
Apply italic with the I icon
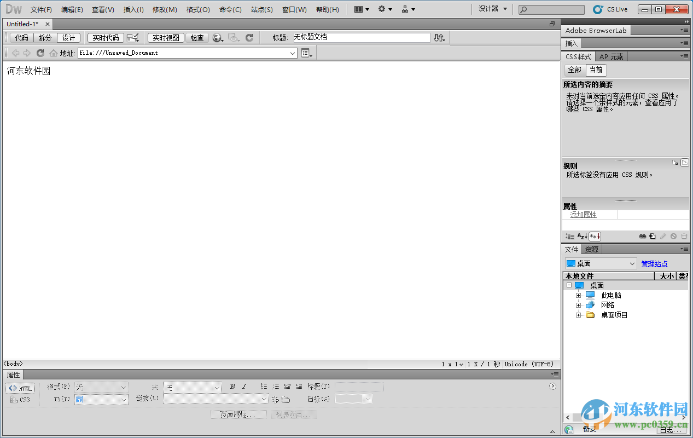(243, 387)
